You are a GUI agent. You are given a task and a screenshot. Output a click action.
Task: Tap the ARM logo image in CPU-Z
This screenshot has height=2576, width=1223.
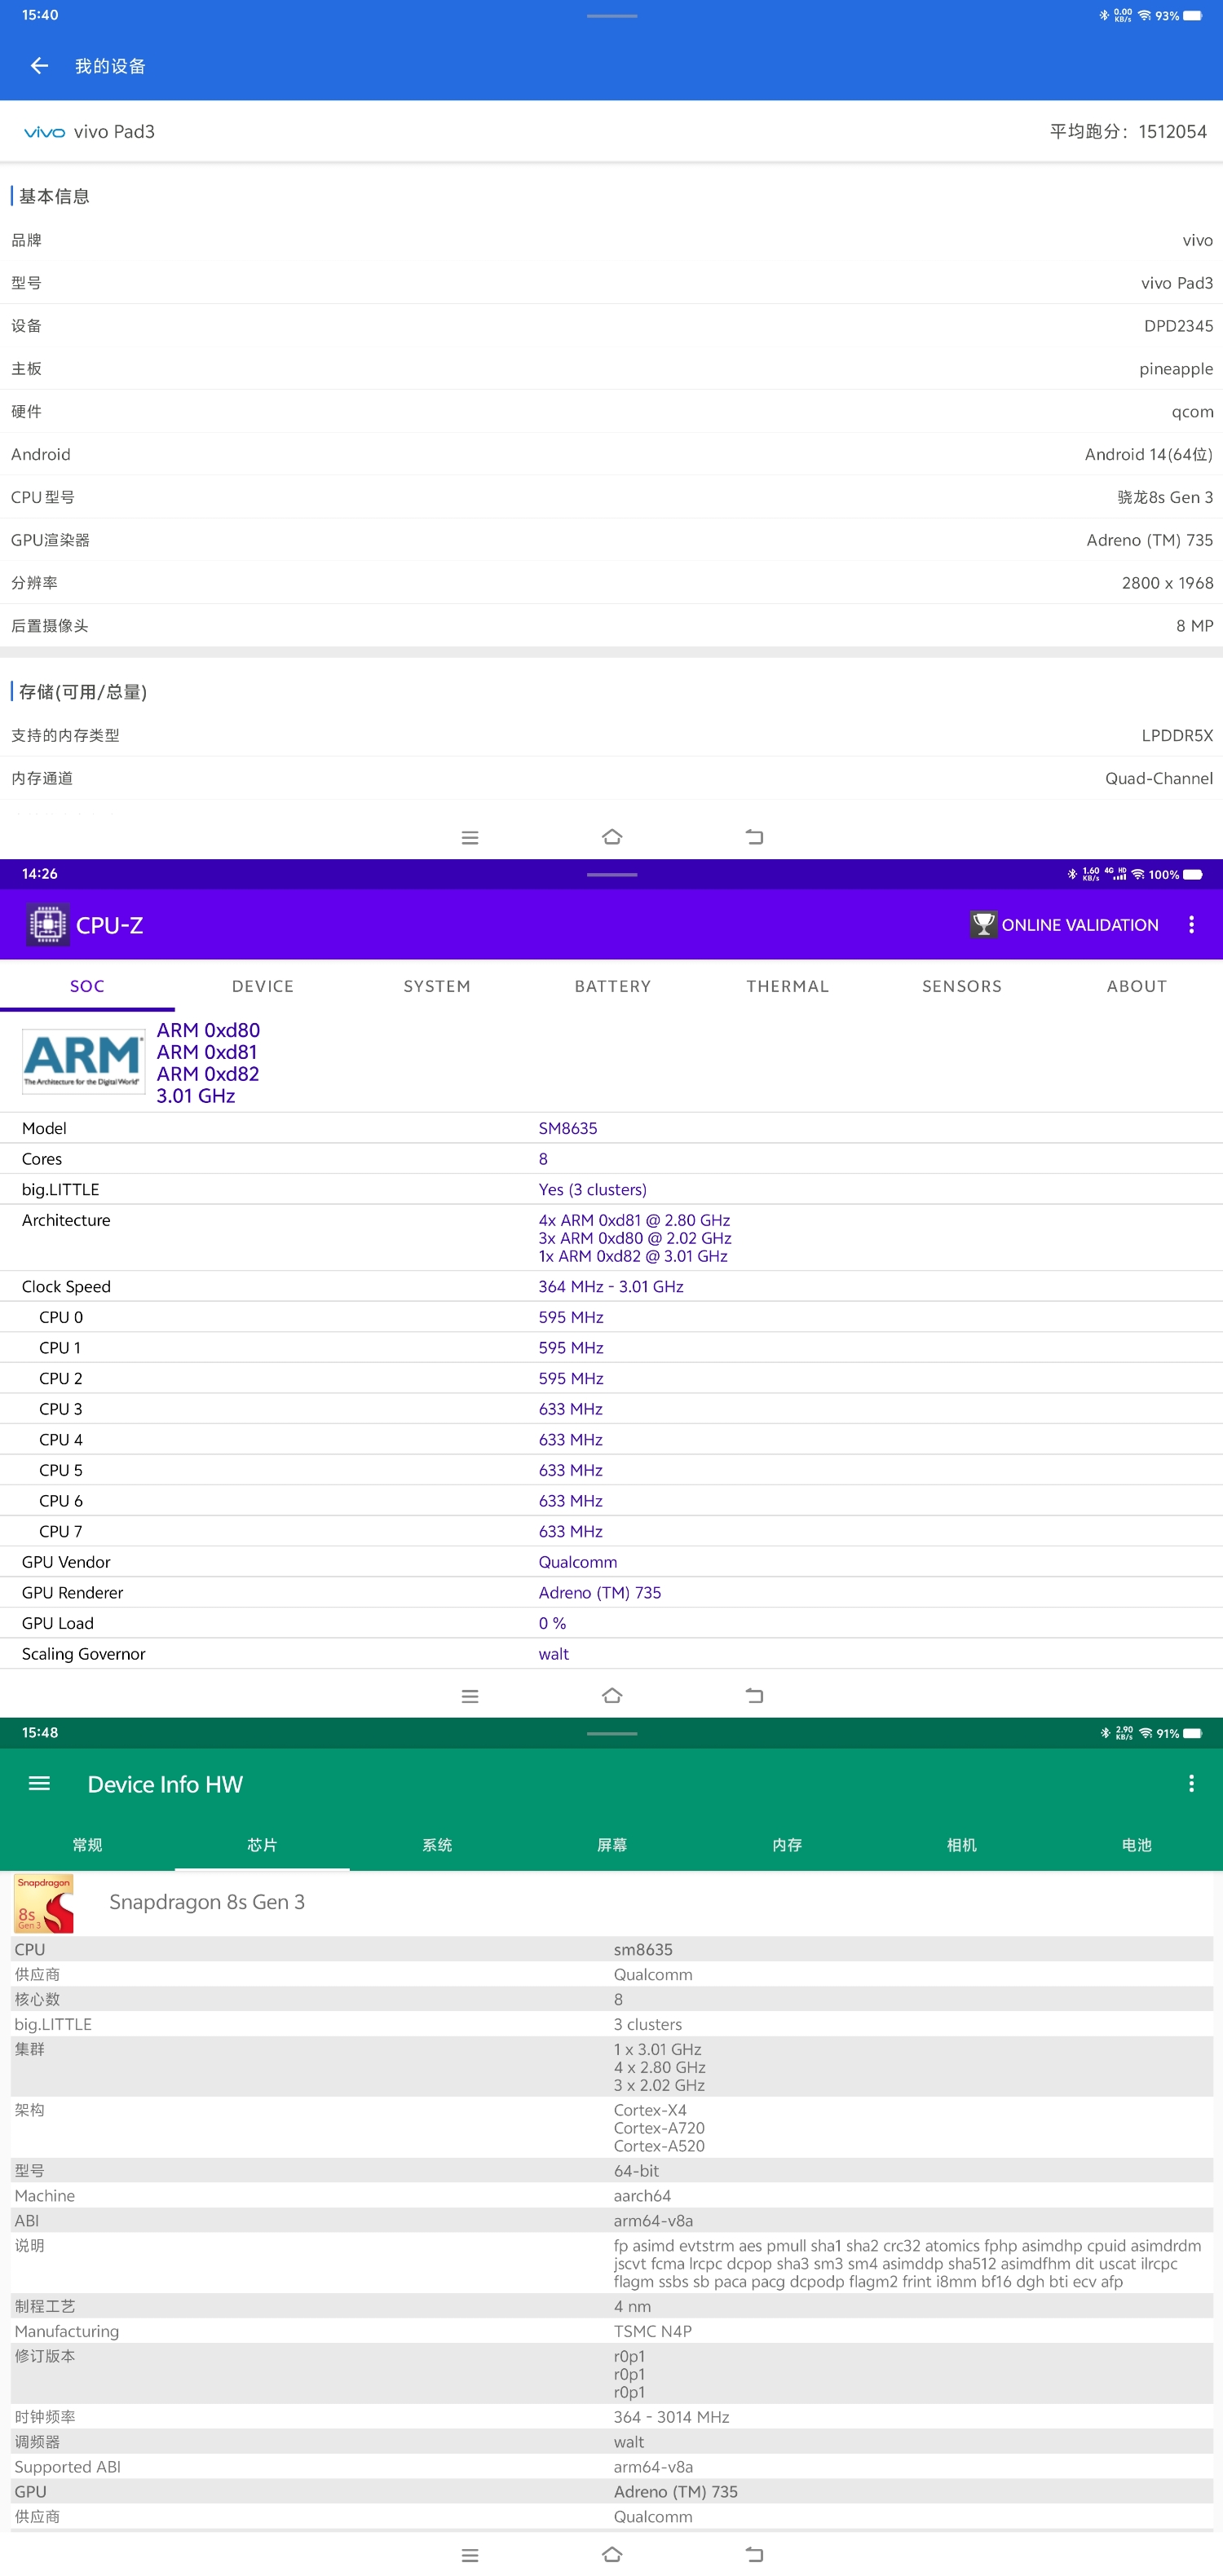[x=83, y=1061]
